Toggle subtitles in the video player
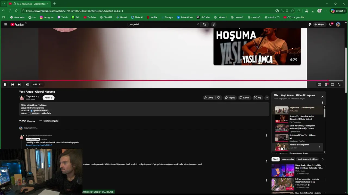 tap(319, 84)
